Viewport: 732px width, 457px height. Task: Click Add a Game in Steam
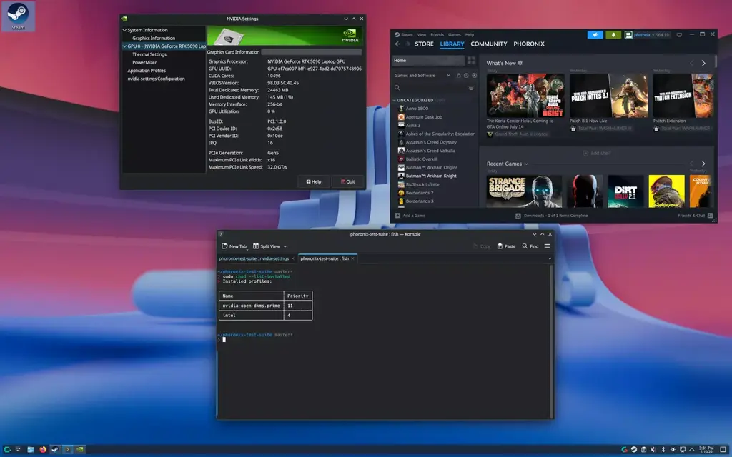[x=410, y=216]
